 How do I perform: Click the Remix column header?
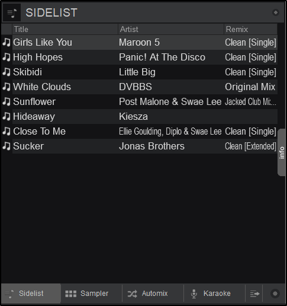pyautogui.click(x=251, y=29)
